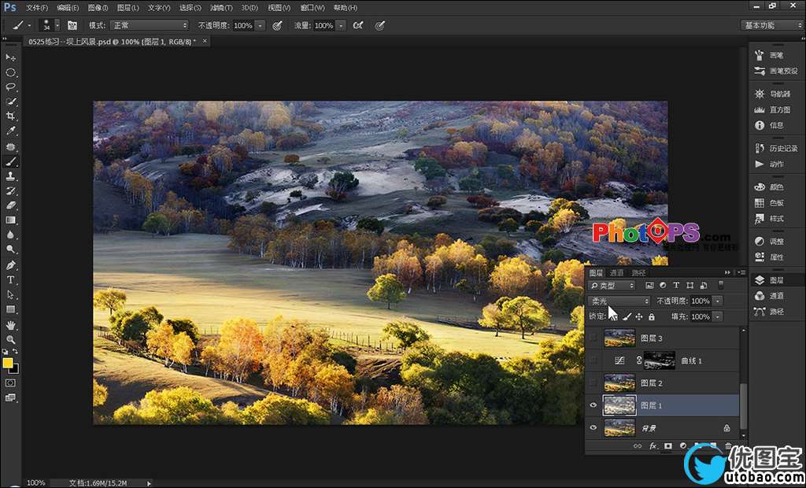
Task: Show 曲线 1 layer visibility
Action: pyautogui.click(x=593, y=360)
